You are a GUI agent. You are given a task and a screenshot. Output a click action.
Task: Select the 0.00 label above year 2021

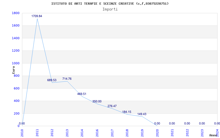point(172,123)
